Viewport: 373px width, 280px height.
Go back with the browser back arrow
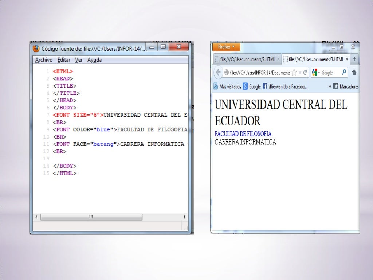(x=218, y=73)
